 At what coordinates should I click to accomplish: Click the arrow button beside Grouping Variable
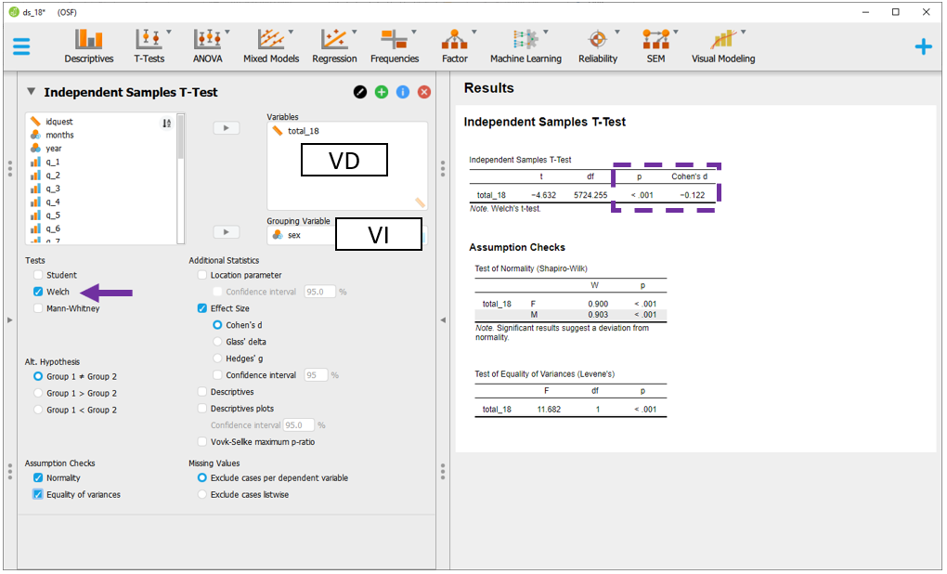coord(227,232)
